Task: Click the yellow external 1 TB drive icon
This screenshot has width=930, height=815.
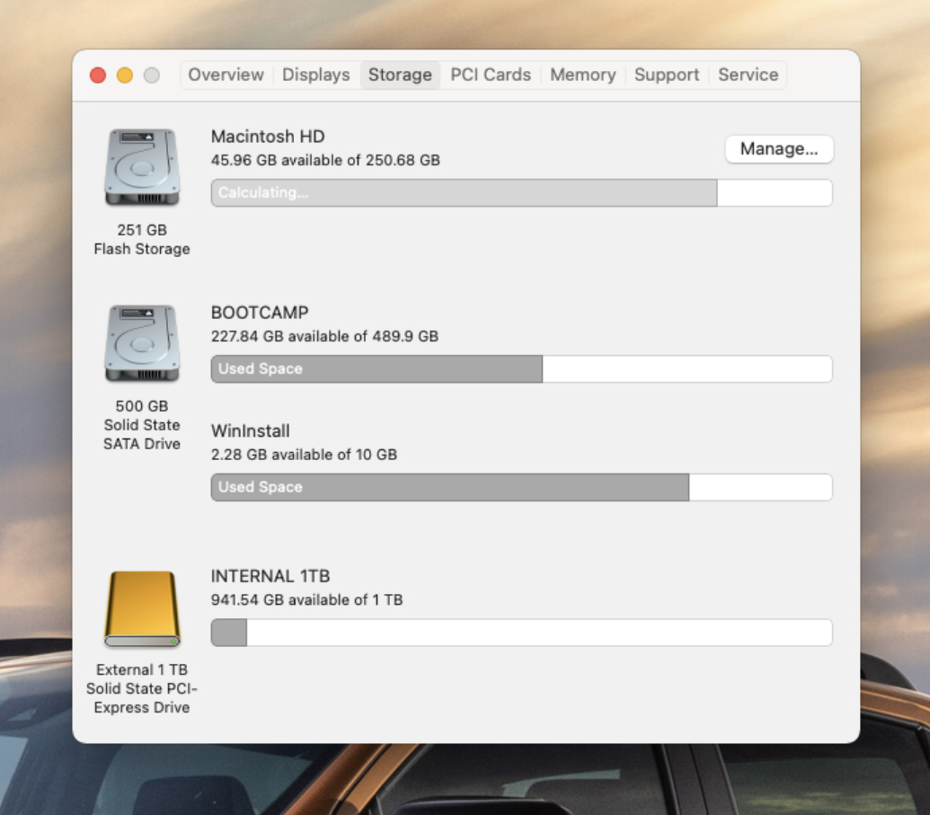Action: point(142,608)
